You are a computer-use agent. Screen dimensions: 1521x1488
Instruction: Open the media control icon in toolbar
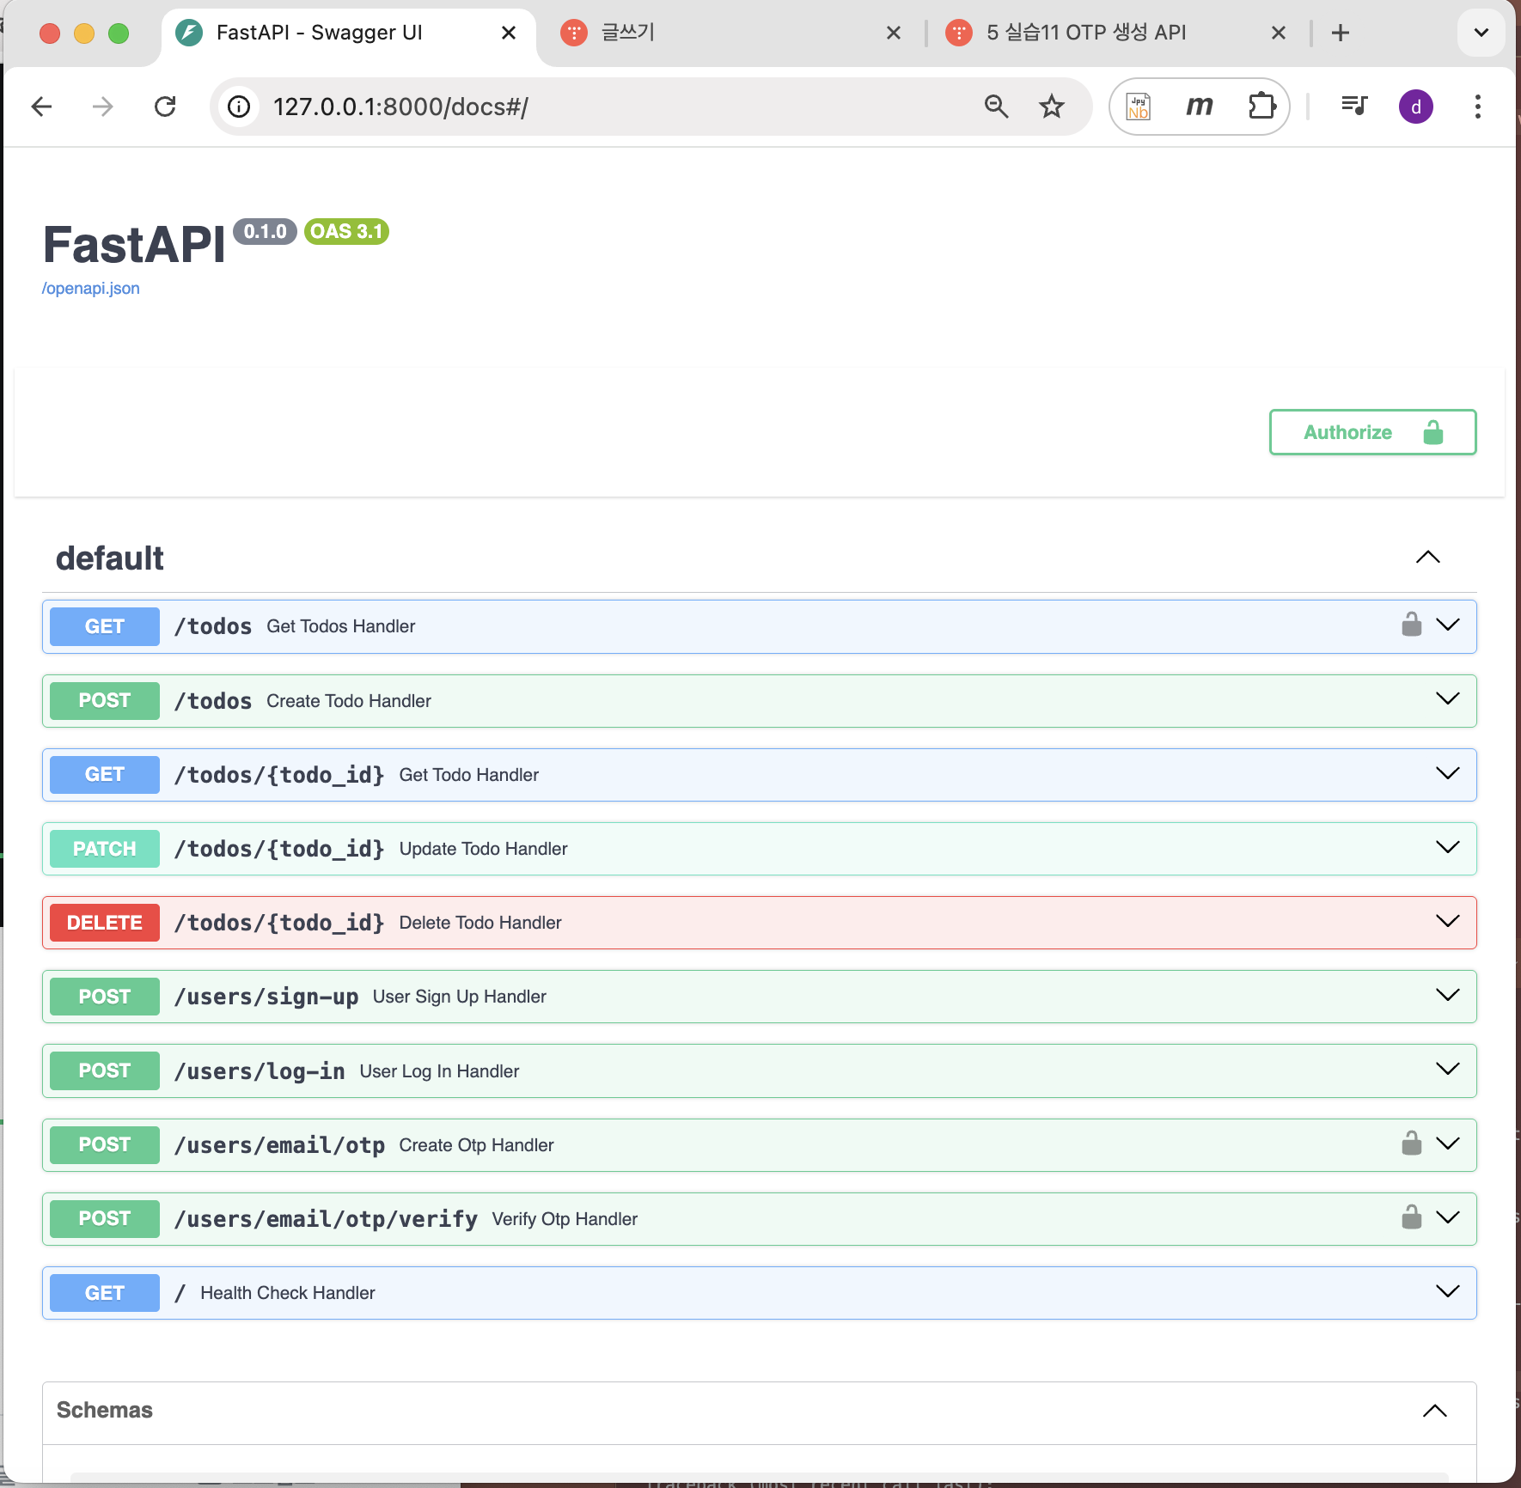point(1354,107)
